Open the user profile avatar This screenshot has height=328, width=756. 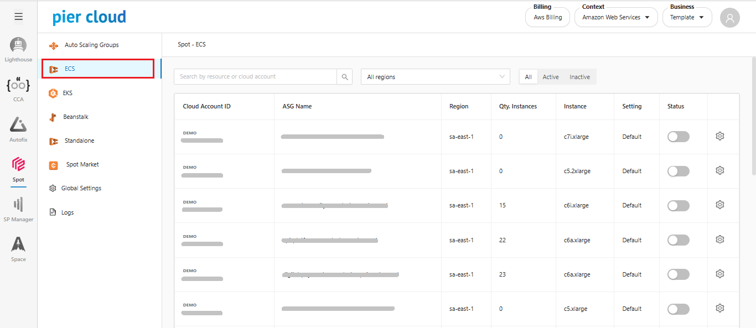pos(729,18)
